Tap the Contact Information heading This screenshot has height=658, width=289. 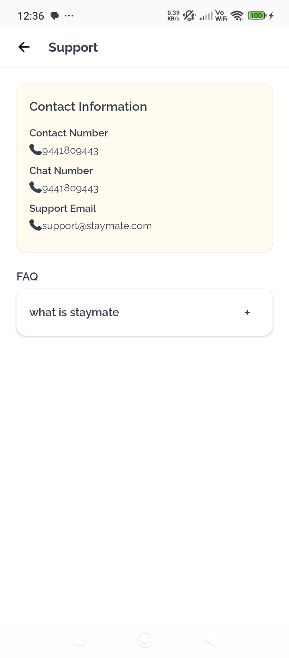pos(88,107)
